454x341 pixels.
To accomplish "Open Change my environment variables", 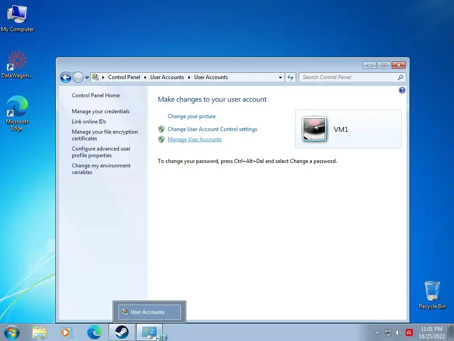I will tap(101, 169).
